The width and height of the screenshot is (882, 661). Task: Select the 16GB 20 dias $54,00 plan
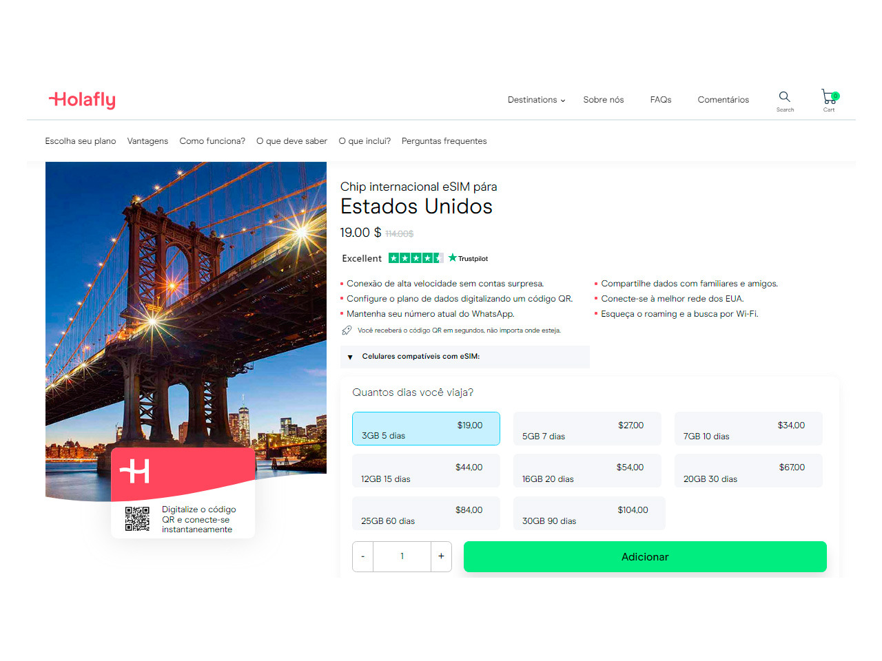[x=587, y=471]
